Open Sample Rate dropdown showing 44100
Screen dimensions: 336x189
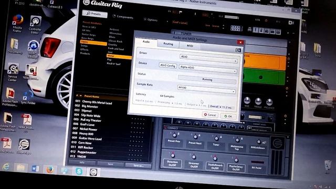point(206,89)
